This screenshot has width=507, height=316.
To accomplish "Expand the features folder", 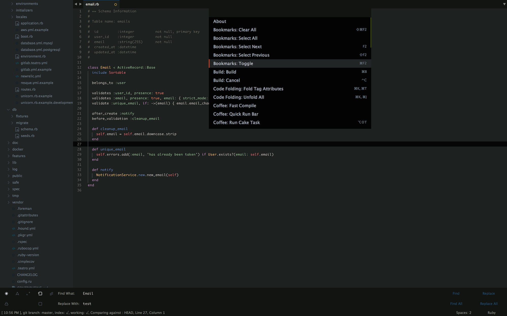I will pyautogui.click(x=8, y=156).
